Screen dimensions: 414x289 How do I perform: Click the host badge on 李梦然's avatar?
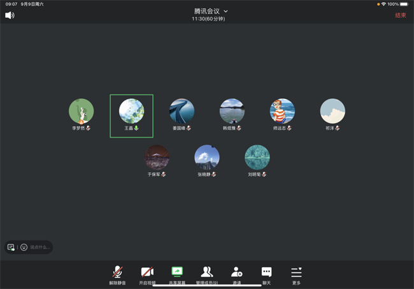(82, 122)
